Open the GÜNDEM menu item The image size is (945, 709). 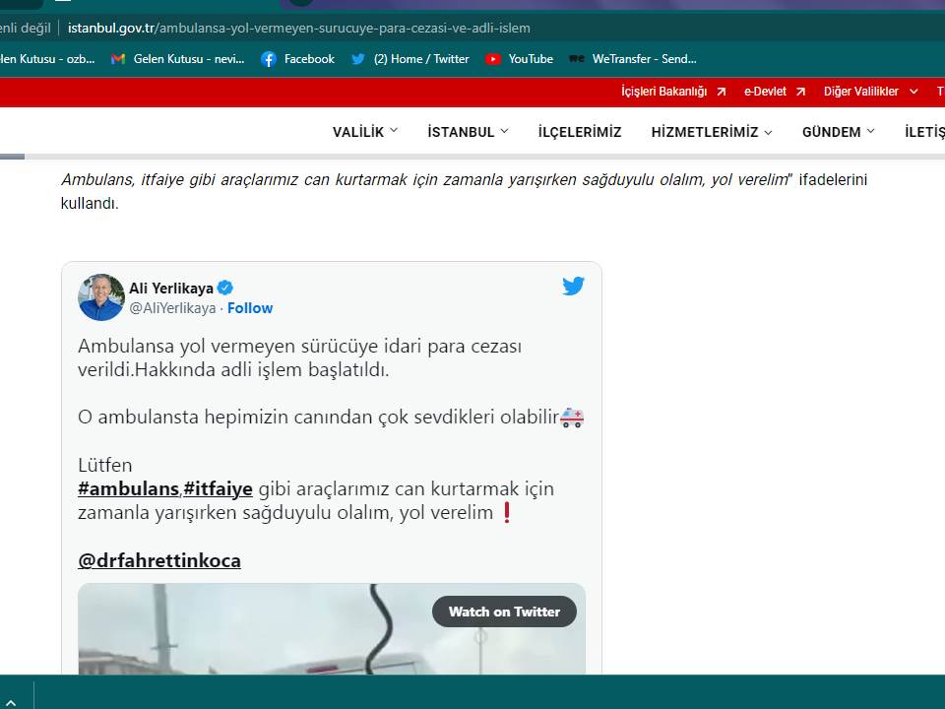(x=832, y=132)
